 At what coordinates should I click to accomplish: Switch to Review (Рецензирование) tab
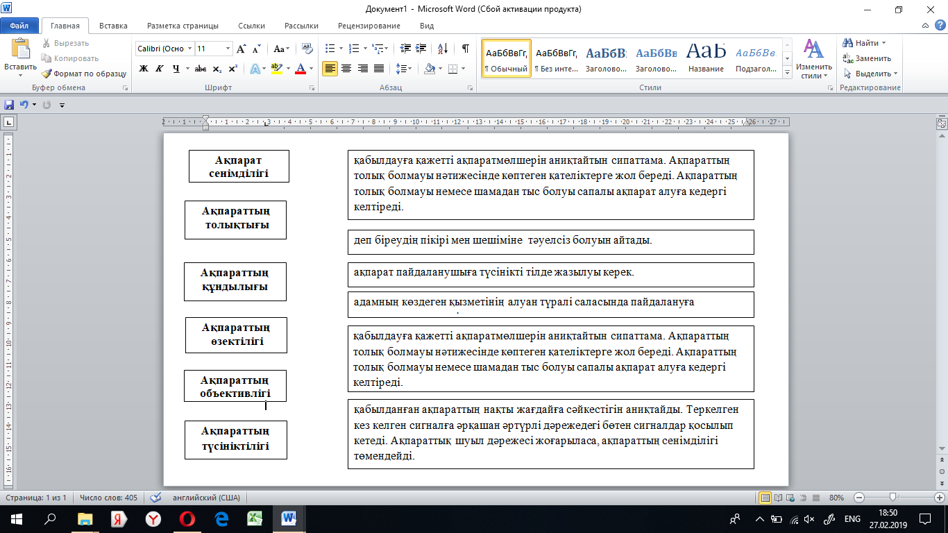(x=369, y=26)
